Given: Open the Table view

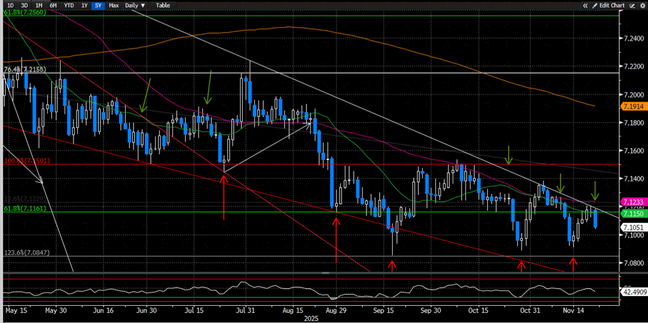Looking at the screenshot, I should 162,5.
